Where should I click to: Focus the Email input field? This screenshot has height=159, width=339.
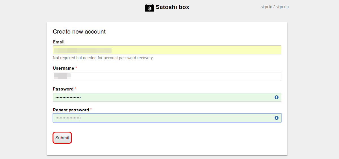click(167, 50)
